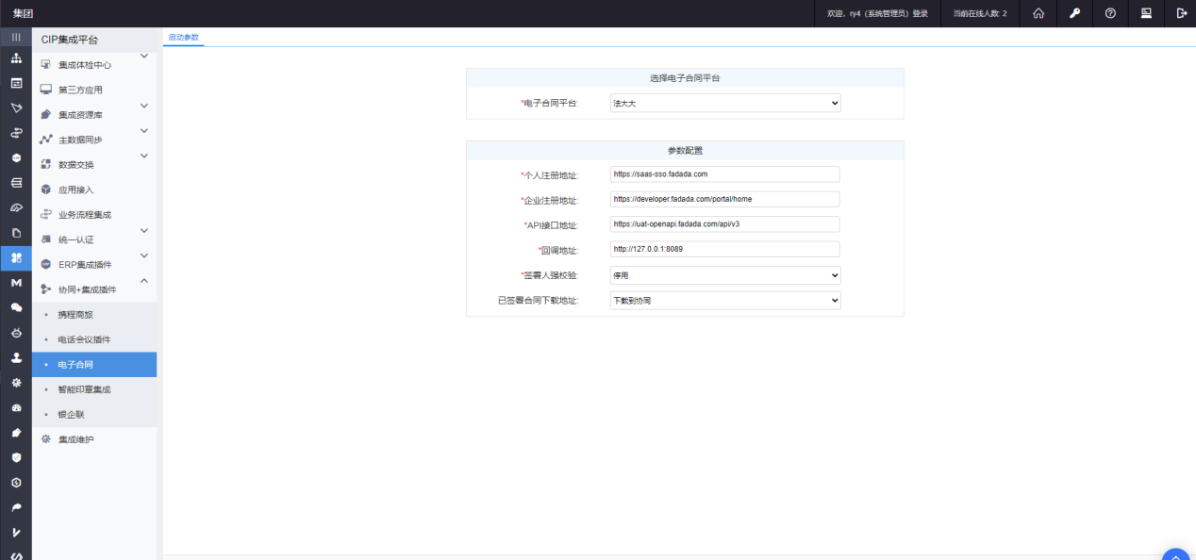Screen dimensions: 1196x560
Task: Click the logout icon at top right
Action: [1181, 13]
